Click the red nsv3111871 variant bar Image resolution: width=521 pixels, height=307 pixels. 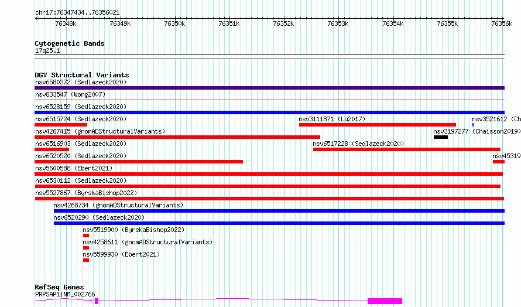pyautogui.click(x=378, y=125)
